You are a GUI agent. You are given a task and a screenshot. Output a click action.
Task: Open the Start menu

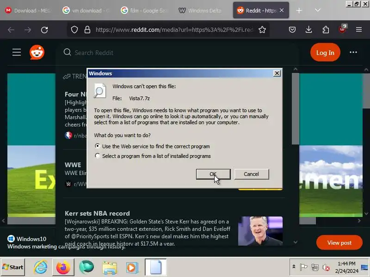coord(13,267)
